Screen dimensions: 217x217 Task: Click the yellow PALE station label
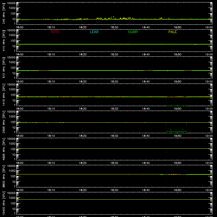click(x=173, y=32)
